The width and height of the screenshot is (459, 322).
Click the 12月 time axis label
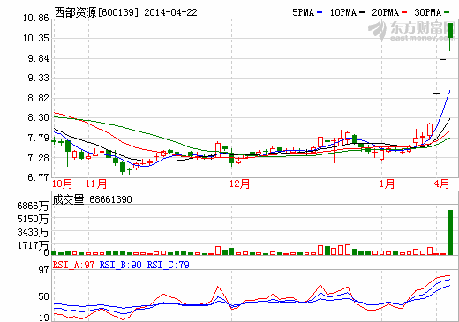(239, 184)
